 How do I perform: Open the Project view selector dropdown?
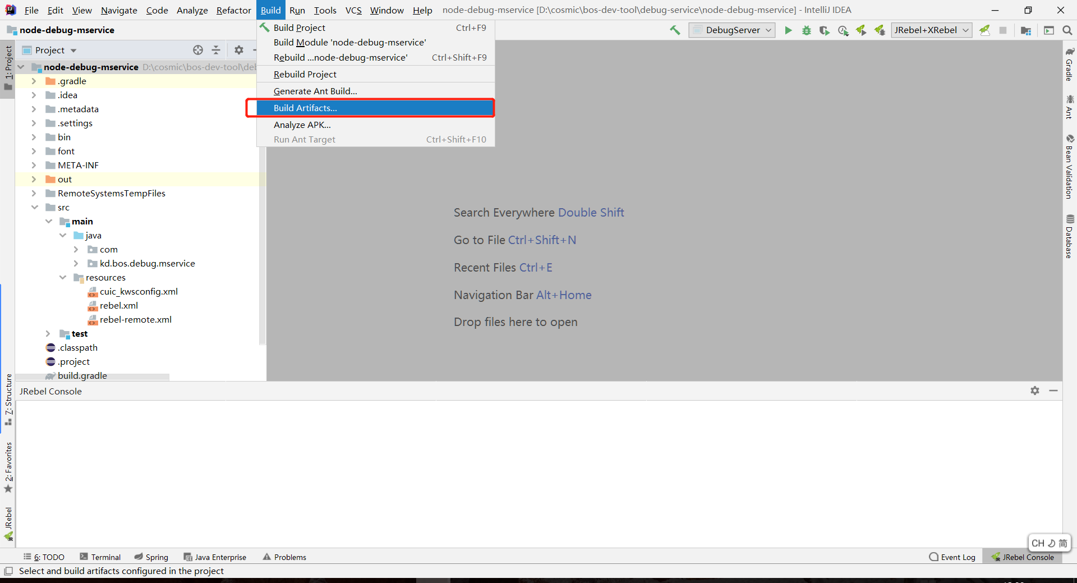pos(50,50)
